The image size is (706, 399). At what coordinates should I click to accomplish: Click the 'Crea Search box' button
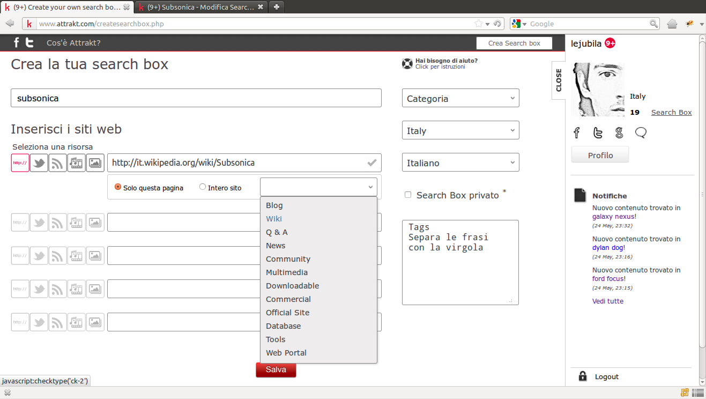[514, 43]
